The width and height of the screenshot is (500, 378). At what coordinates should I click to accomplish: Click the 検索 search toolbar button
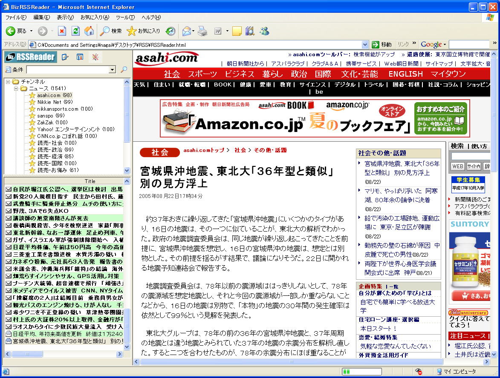tap(111, 31)
